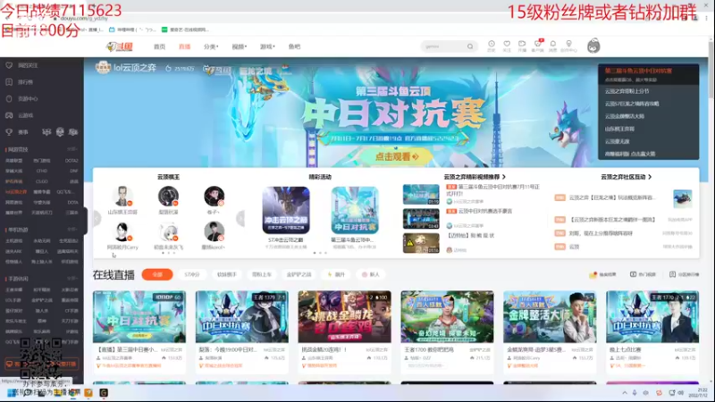Image resolution: width=715 pixels, height=402 pixels.
Task: Select the lightning-bolt filter pill
Action: (x=336, y=274)
